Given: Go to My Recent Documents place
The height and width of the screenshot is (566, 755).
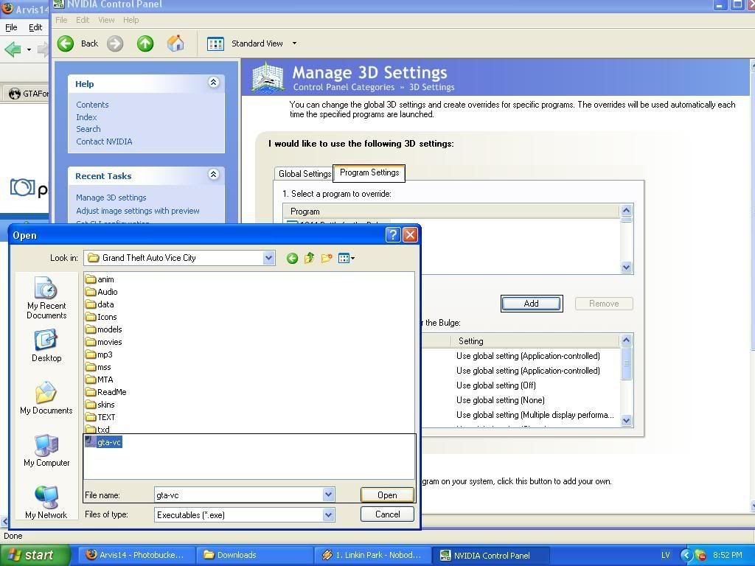Looking at the screenshot, I should tap(46, 298).
